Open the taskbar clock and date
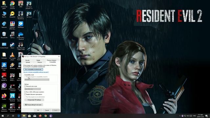This screenshot has width=210, height=118. 200,116
